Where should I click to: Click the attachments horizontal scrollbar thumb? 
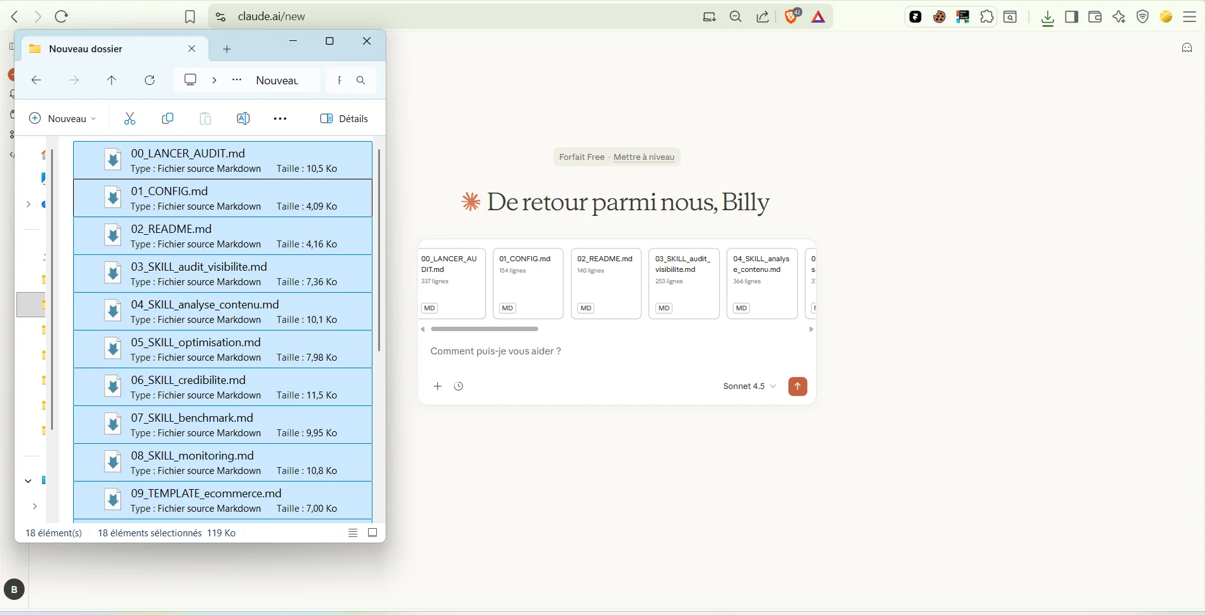[x=485, y=329]
